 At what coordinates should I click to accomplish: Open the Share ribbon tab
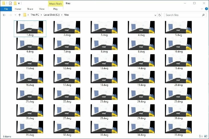coord(30,9)
